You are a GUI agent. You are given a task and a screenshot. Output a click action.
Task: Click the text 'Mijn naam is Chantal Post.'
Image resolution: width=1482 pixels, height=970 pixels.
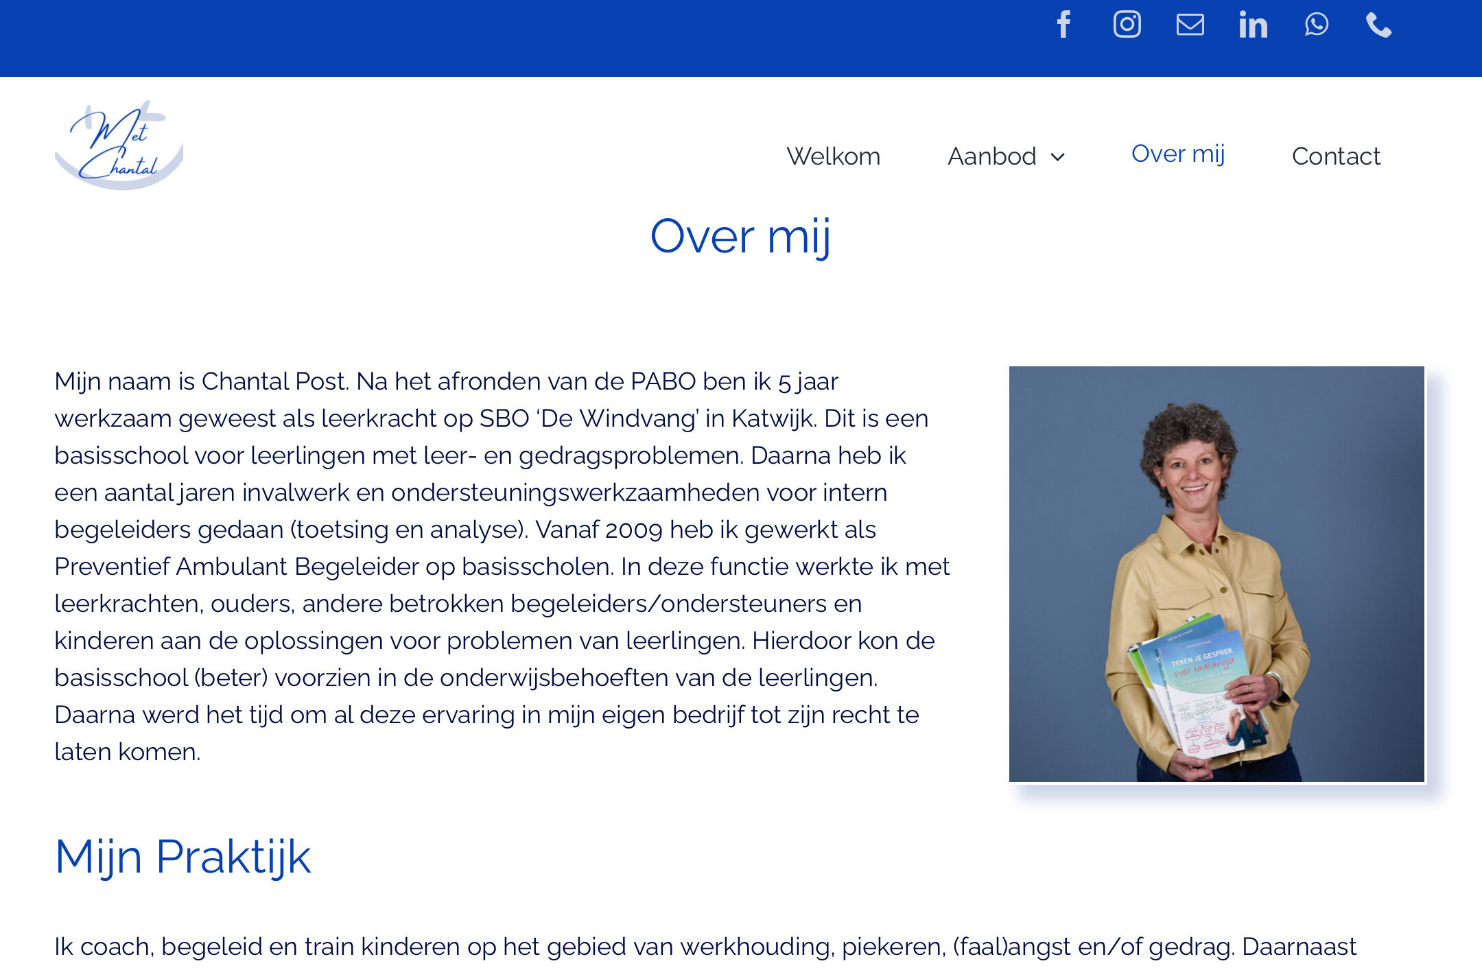point(202,381)
